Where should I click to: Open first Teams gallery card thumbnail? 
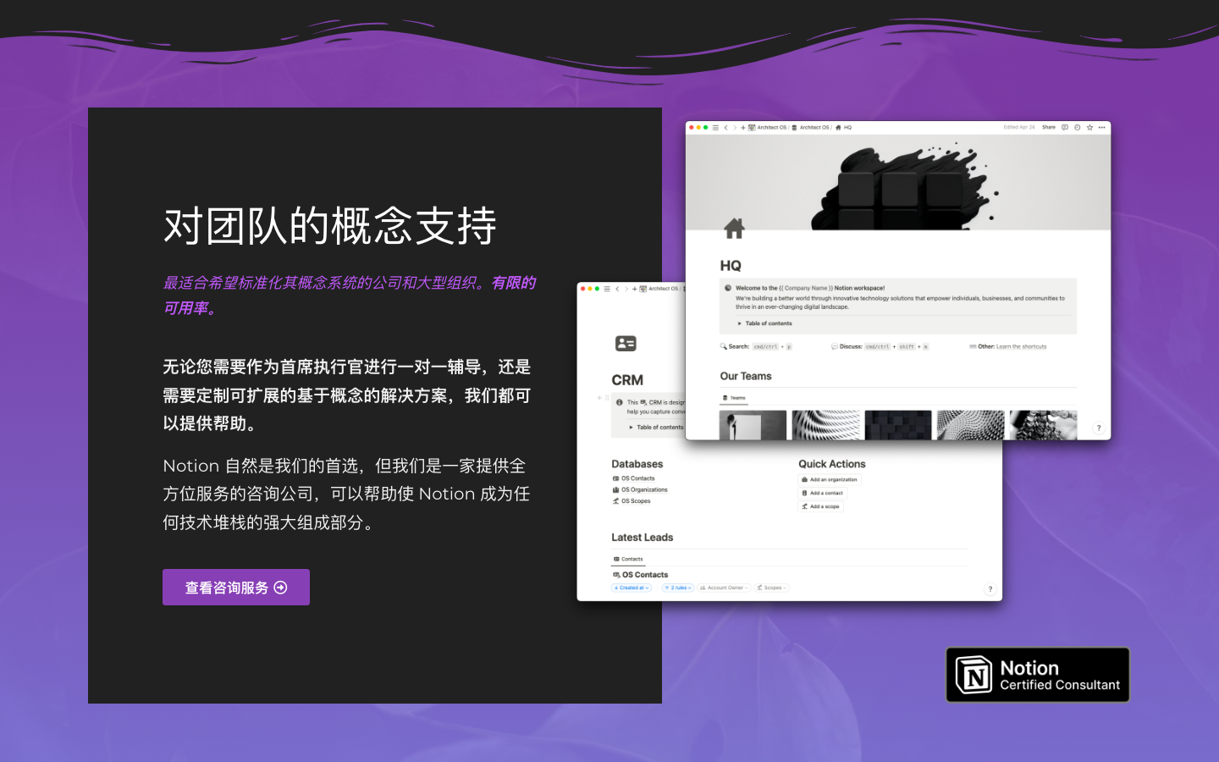[x=753, y=425]
